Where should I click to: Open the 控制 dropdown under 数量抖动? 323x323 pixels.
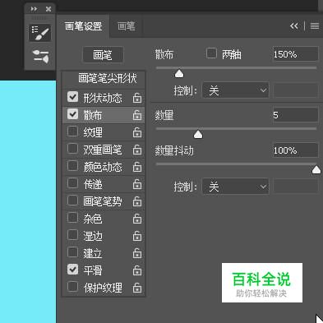tap(236, 187)
